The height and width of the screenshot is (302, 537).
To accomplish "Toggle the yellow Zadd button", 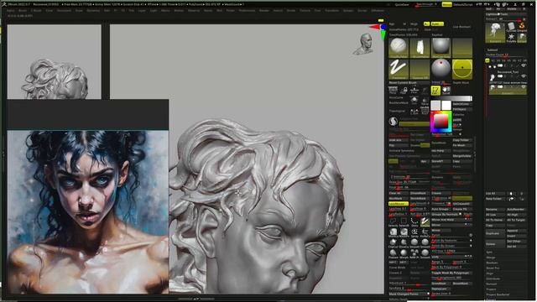I will pyautogui.click(x=437, y=24).
